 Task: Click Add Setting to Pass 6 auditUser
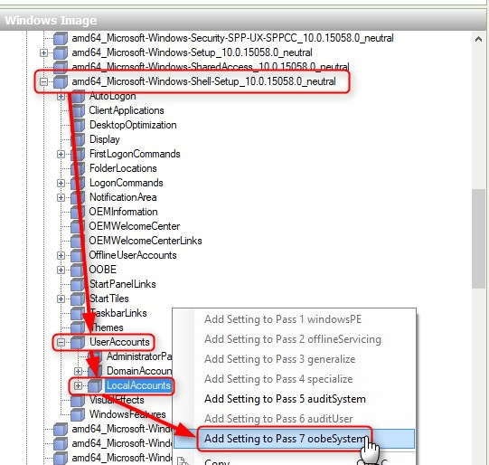pyautogui.click(x=294, y=419)
